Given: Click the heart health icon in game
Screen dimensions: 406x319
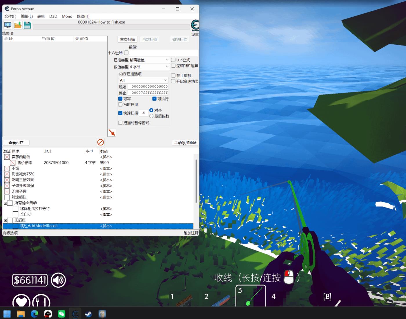Looking at the screenshot, I should click(21, 301).
